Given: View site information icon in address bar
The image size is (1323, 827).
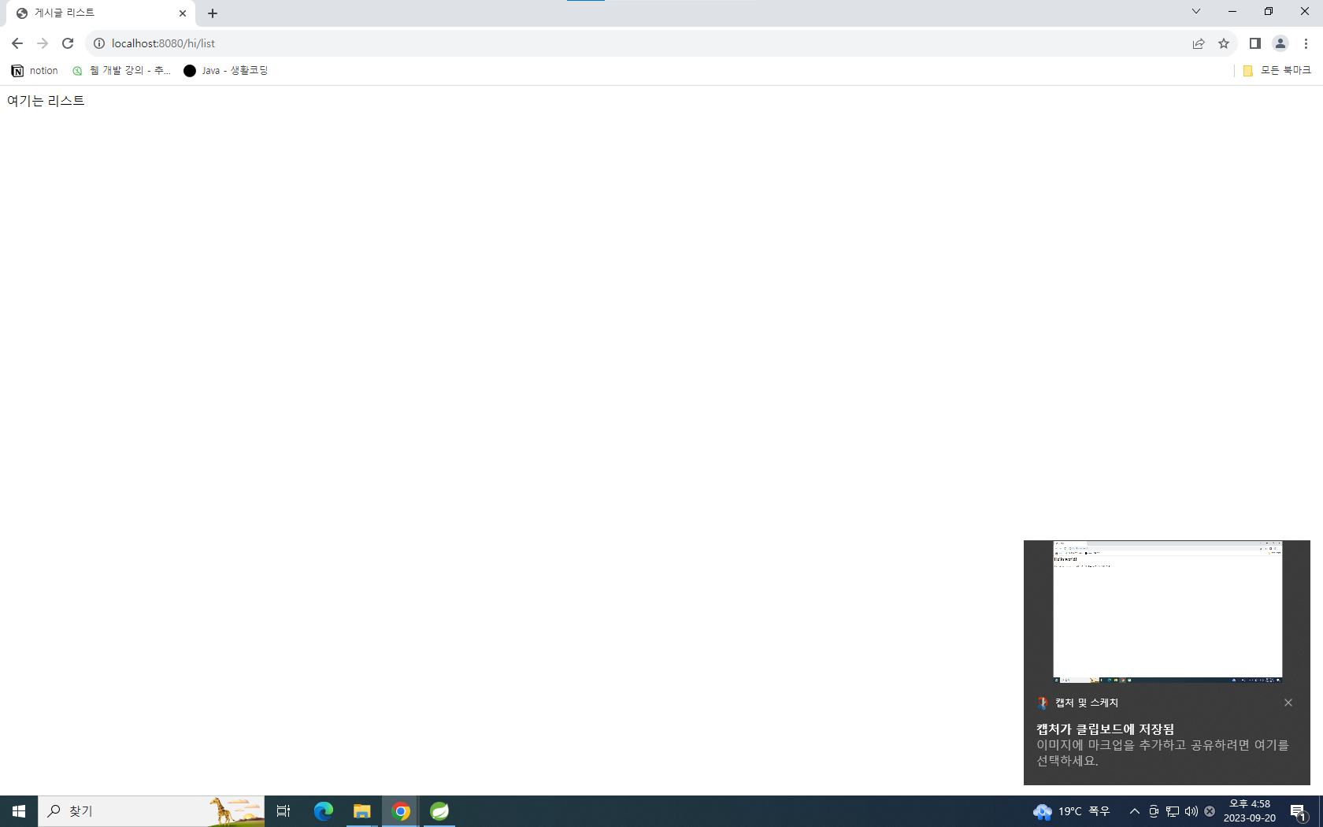Looking at the screenshot, I should point(99,43).
